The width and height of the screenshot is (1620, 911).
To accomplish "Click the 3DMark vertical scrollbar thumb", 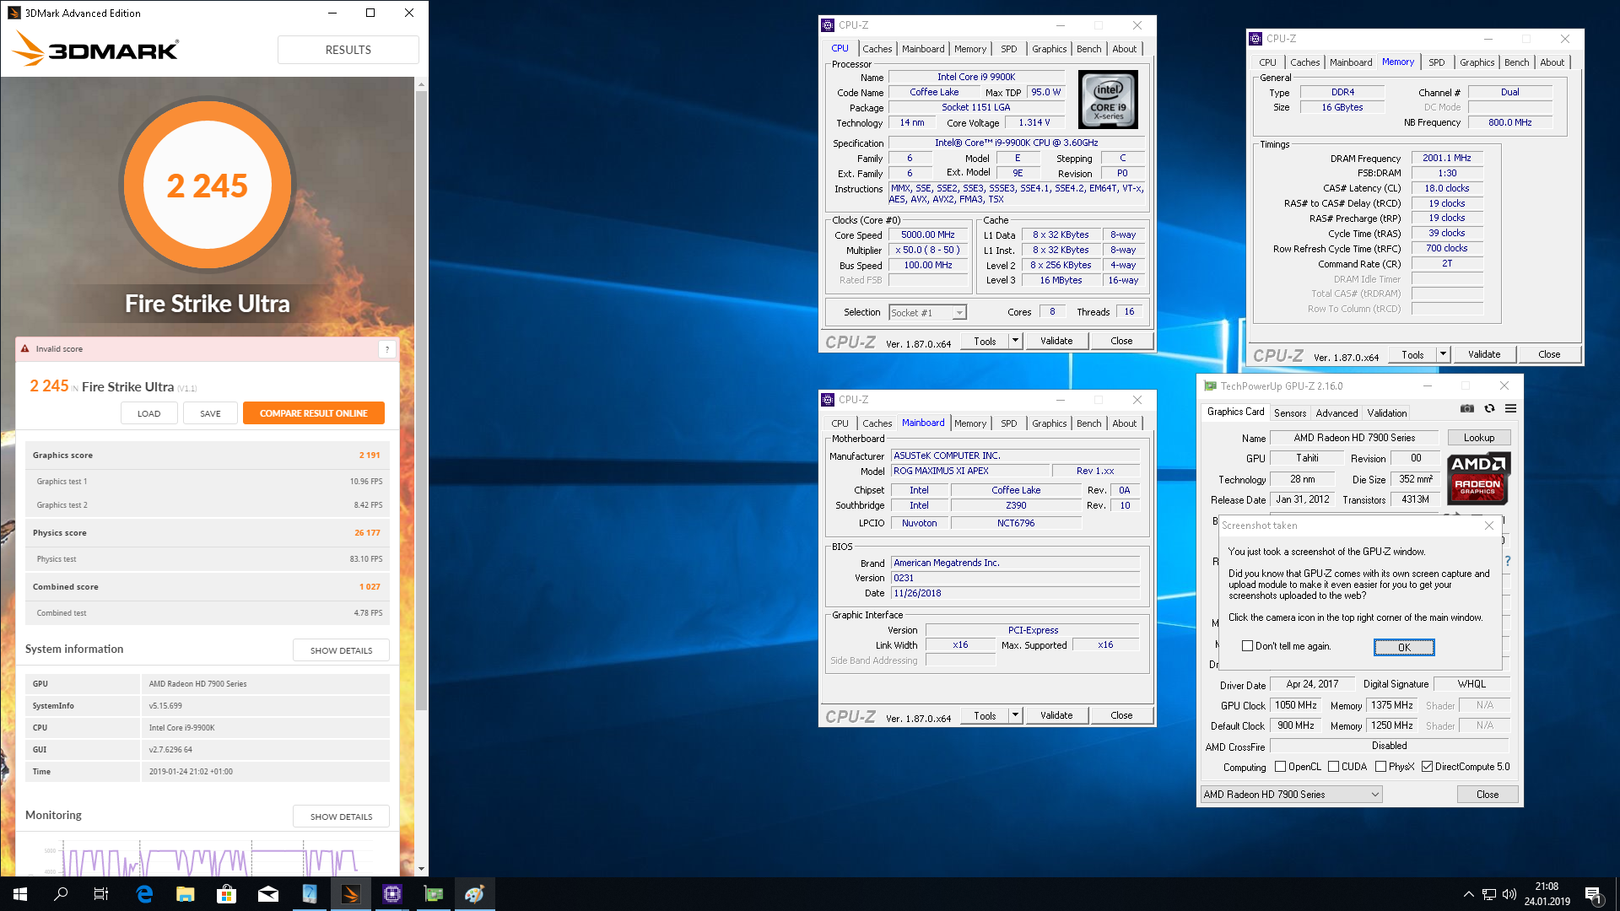I will coord(421,401).
